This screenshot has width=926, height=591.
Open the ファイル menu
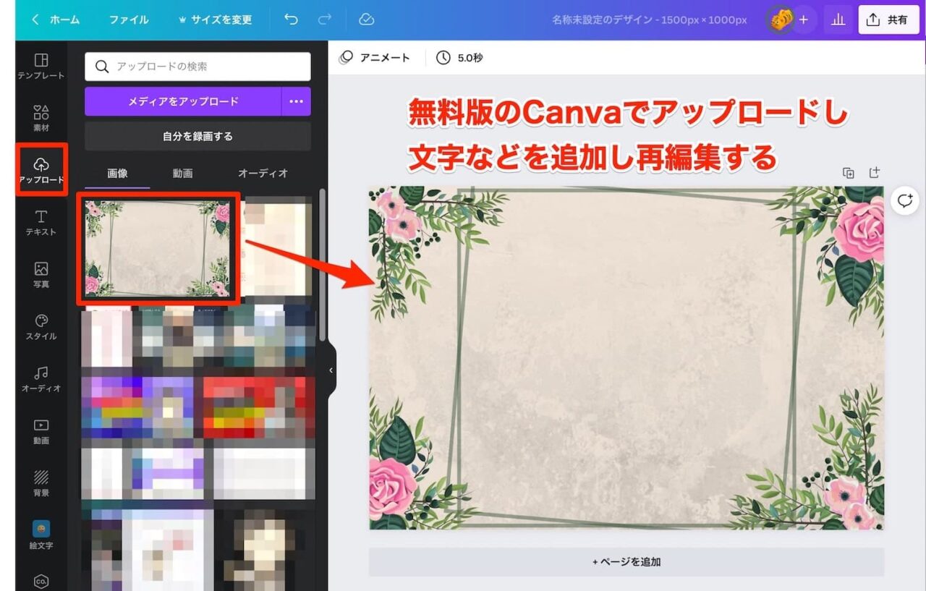[x=129, y=20]
